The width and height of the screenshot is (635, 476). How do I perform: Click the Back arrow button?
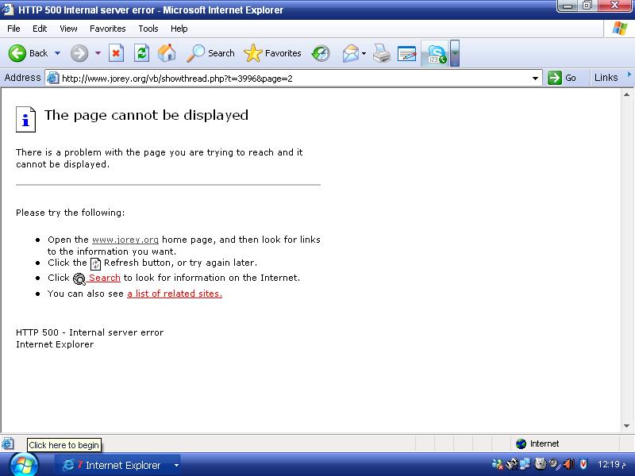point(28,53)
